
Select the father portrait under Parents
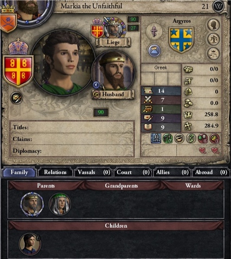(x=32, y=204)
